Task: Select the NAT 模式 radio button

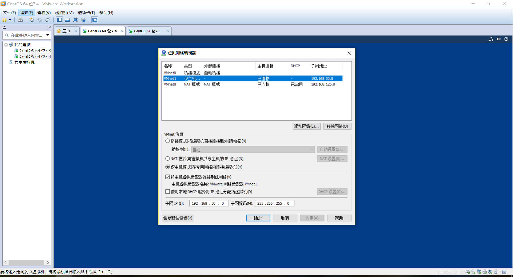Action: [168, 159]
